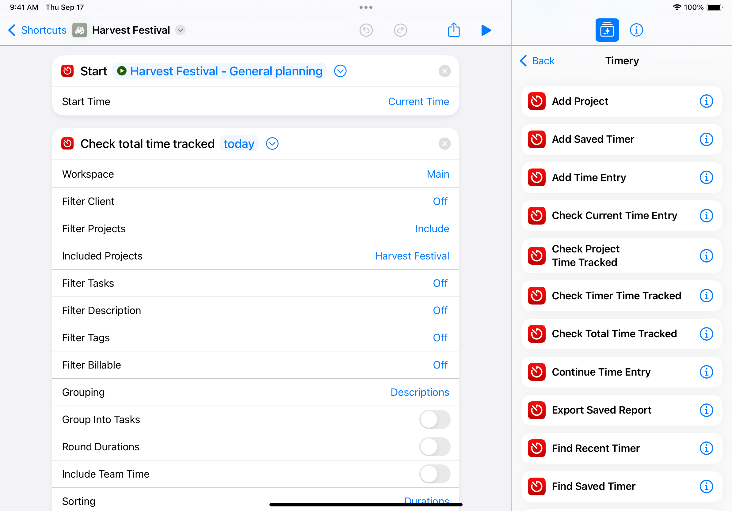The height and width of the screenshot is (511, 732).
Task: Change Filter Tags from Off
Action: click(440, 338)
